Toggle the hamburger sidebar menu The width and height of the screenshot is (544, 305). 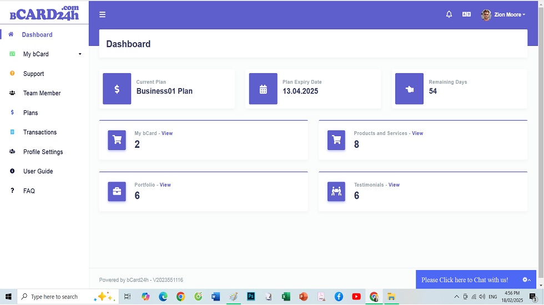point(102,14)
